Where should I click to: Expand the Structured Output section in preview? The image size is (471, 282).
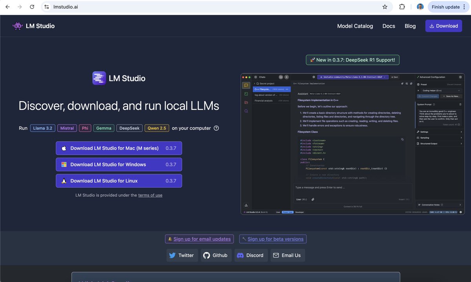pos(439,144)
